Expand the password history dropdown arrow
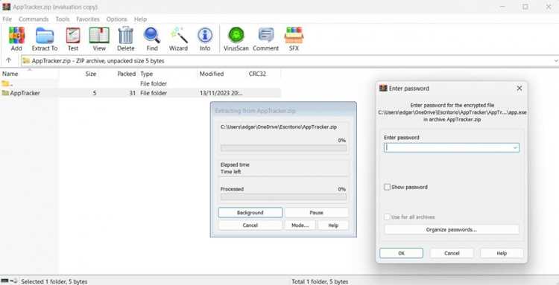Image resolution: width=559 pixels, height=285 pixels. [x=515, y=147]
